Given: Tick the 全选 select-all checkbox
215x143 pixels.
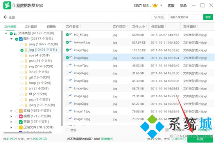Looking at the screenshot, I should tap(68, 130).
